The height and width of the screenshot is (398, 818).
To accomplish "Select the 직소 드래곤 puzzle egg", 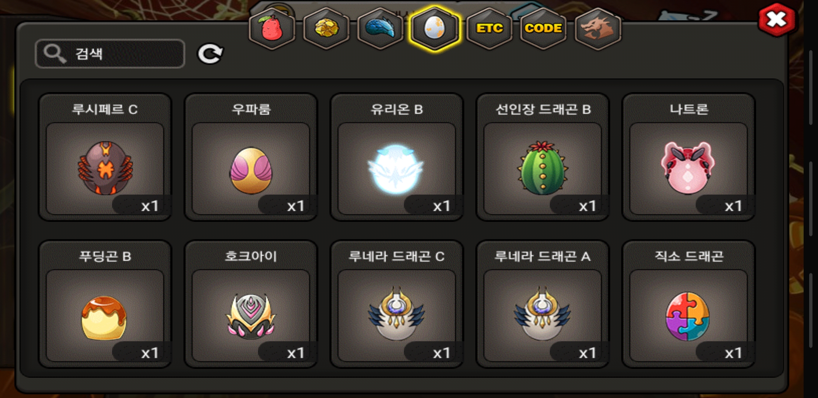I will [x=689, y=304].
